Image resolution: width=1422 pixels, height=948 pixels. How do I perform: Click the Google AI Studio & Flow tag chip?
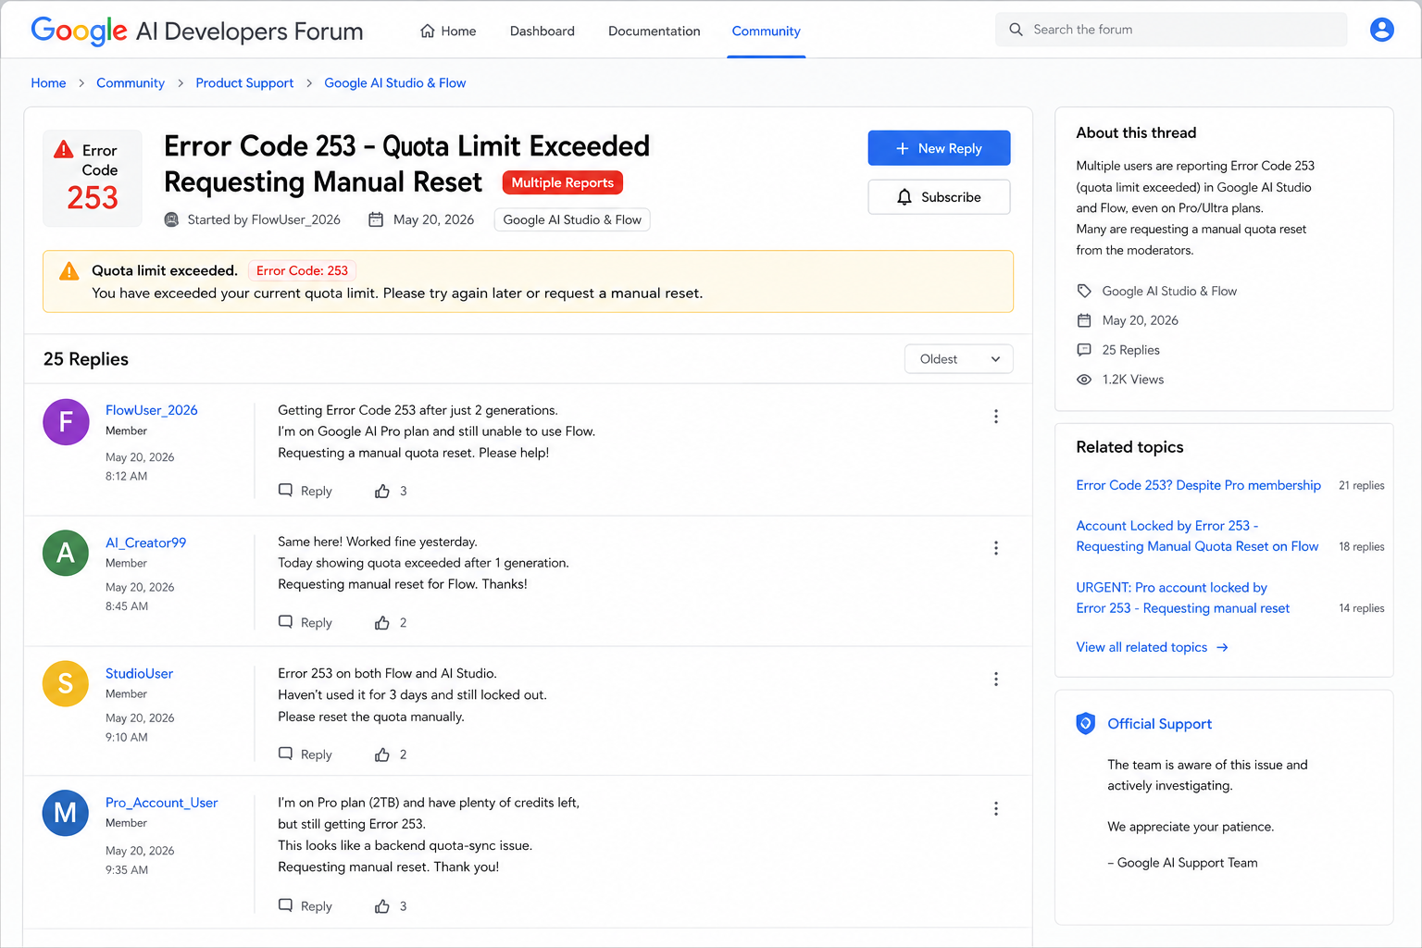[x=572, y=219]
